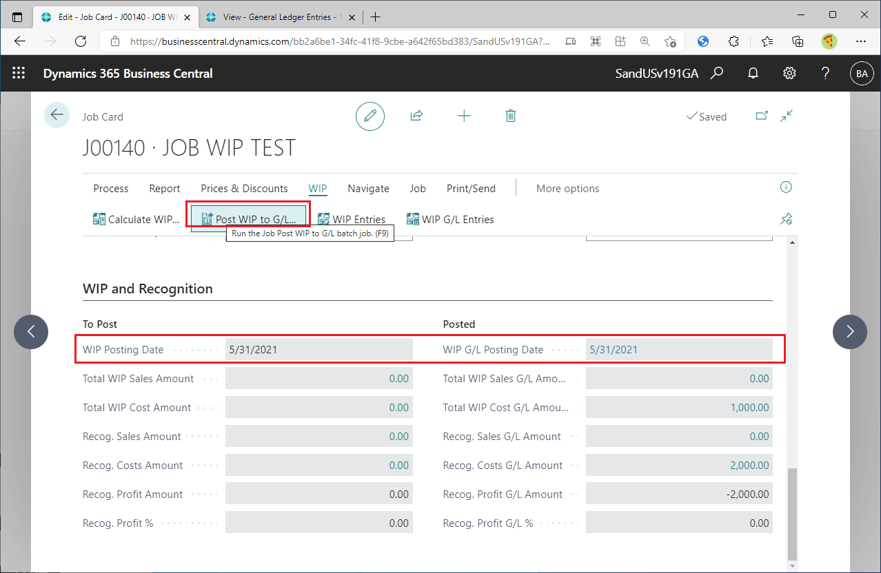Image resolution: width=881 pixels, height=573 pixels.
Task: Delete job J00140 using the trash icon
Action: click(510, 116)
